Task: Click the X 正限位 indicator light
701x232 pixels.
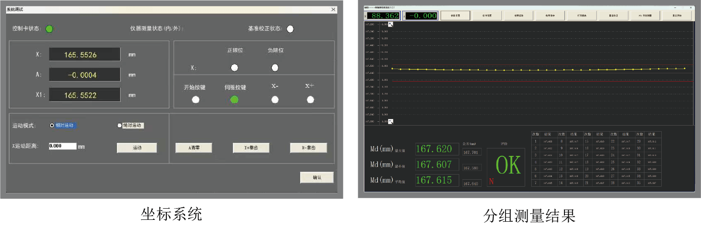Action: tap(234, 68)
